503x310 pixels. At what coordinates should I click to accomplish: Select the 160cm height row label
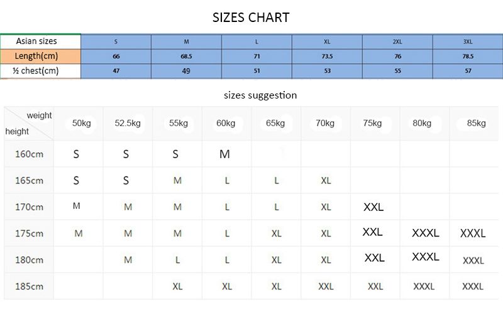(x=29, y=154)
